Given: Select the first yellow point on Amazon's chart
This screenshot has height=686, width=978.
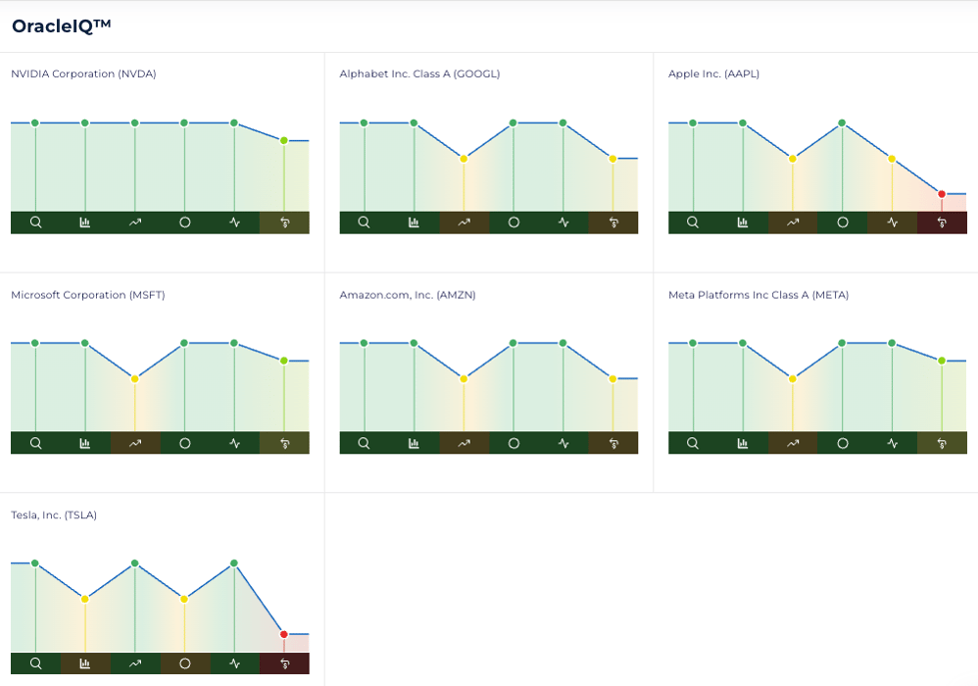Looking at the screenshot, I should [x=464, y=378].
